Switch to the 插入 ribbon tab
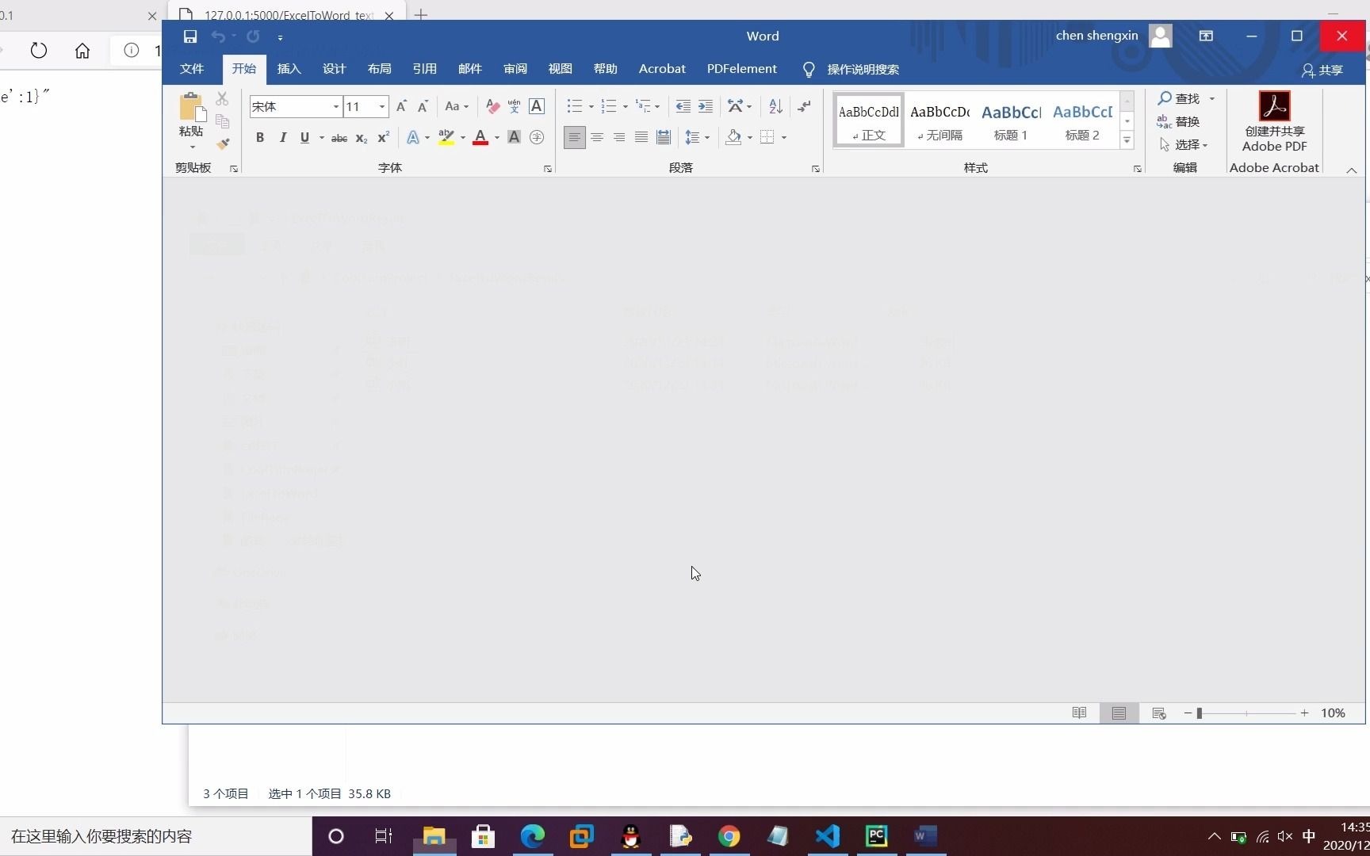The image size is (1370, 856). pyautogui.click(x=289, y=69)
